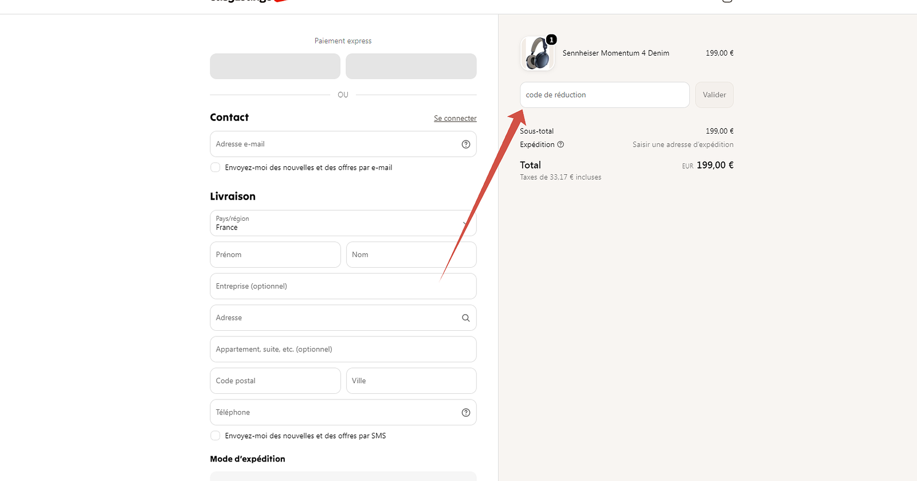Click the help icon in e-mail field

466,144
